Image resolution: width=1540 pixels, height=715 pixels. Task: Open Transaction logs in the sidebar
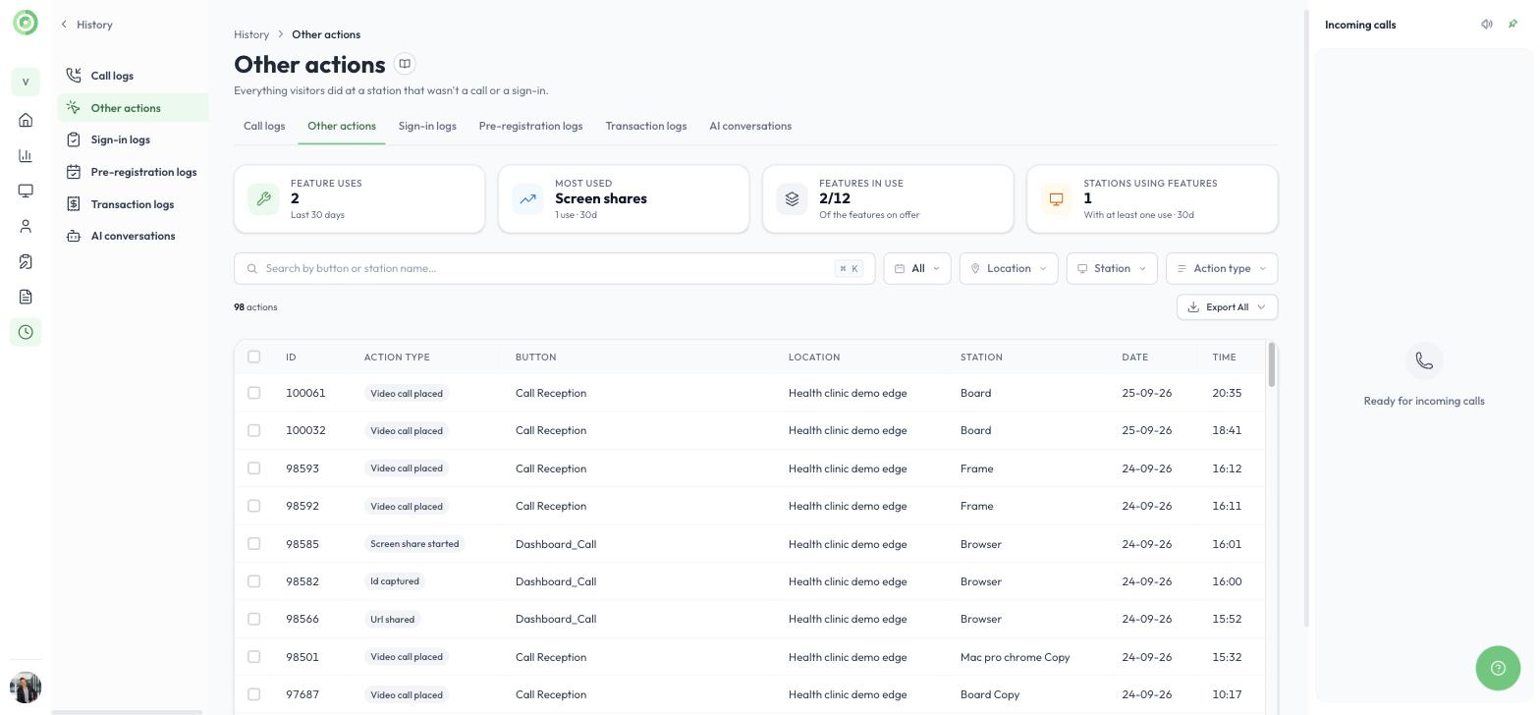133,204
